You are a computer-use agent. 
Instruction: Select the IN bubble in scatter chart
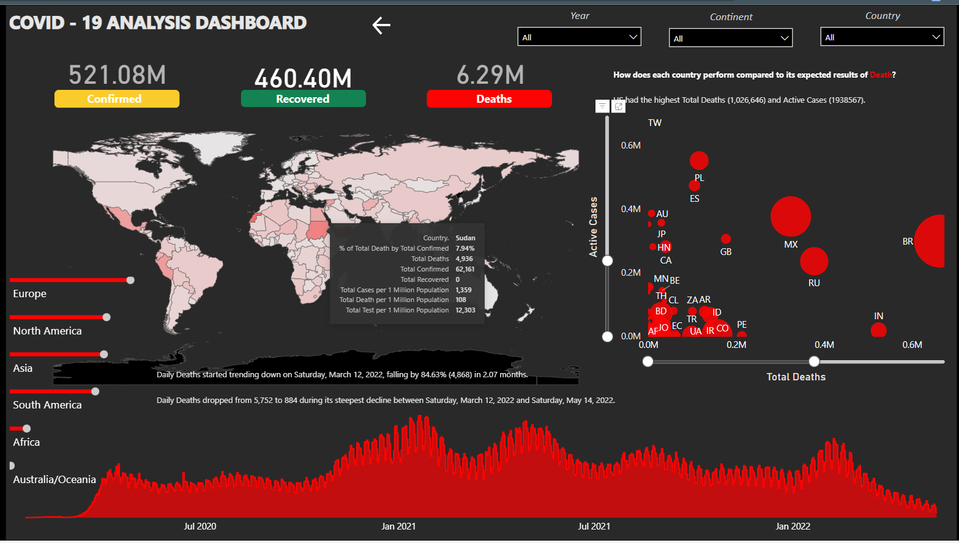878,330
